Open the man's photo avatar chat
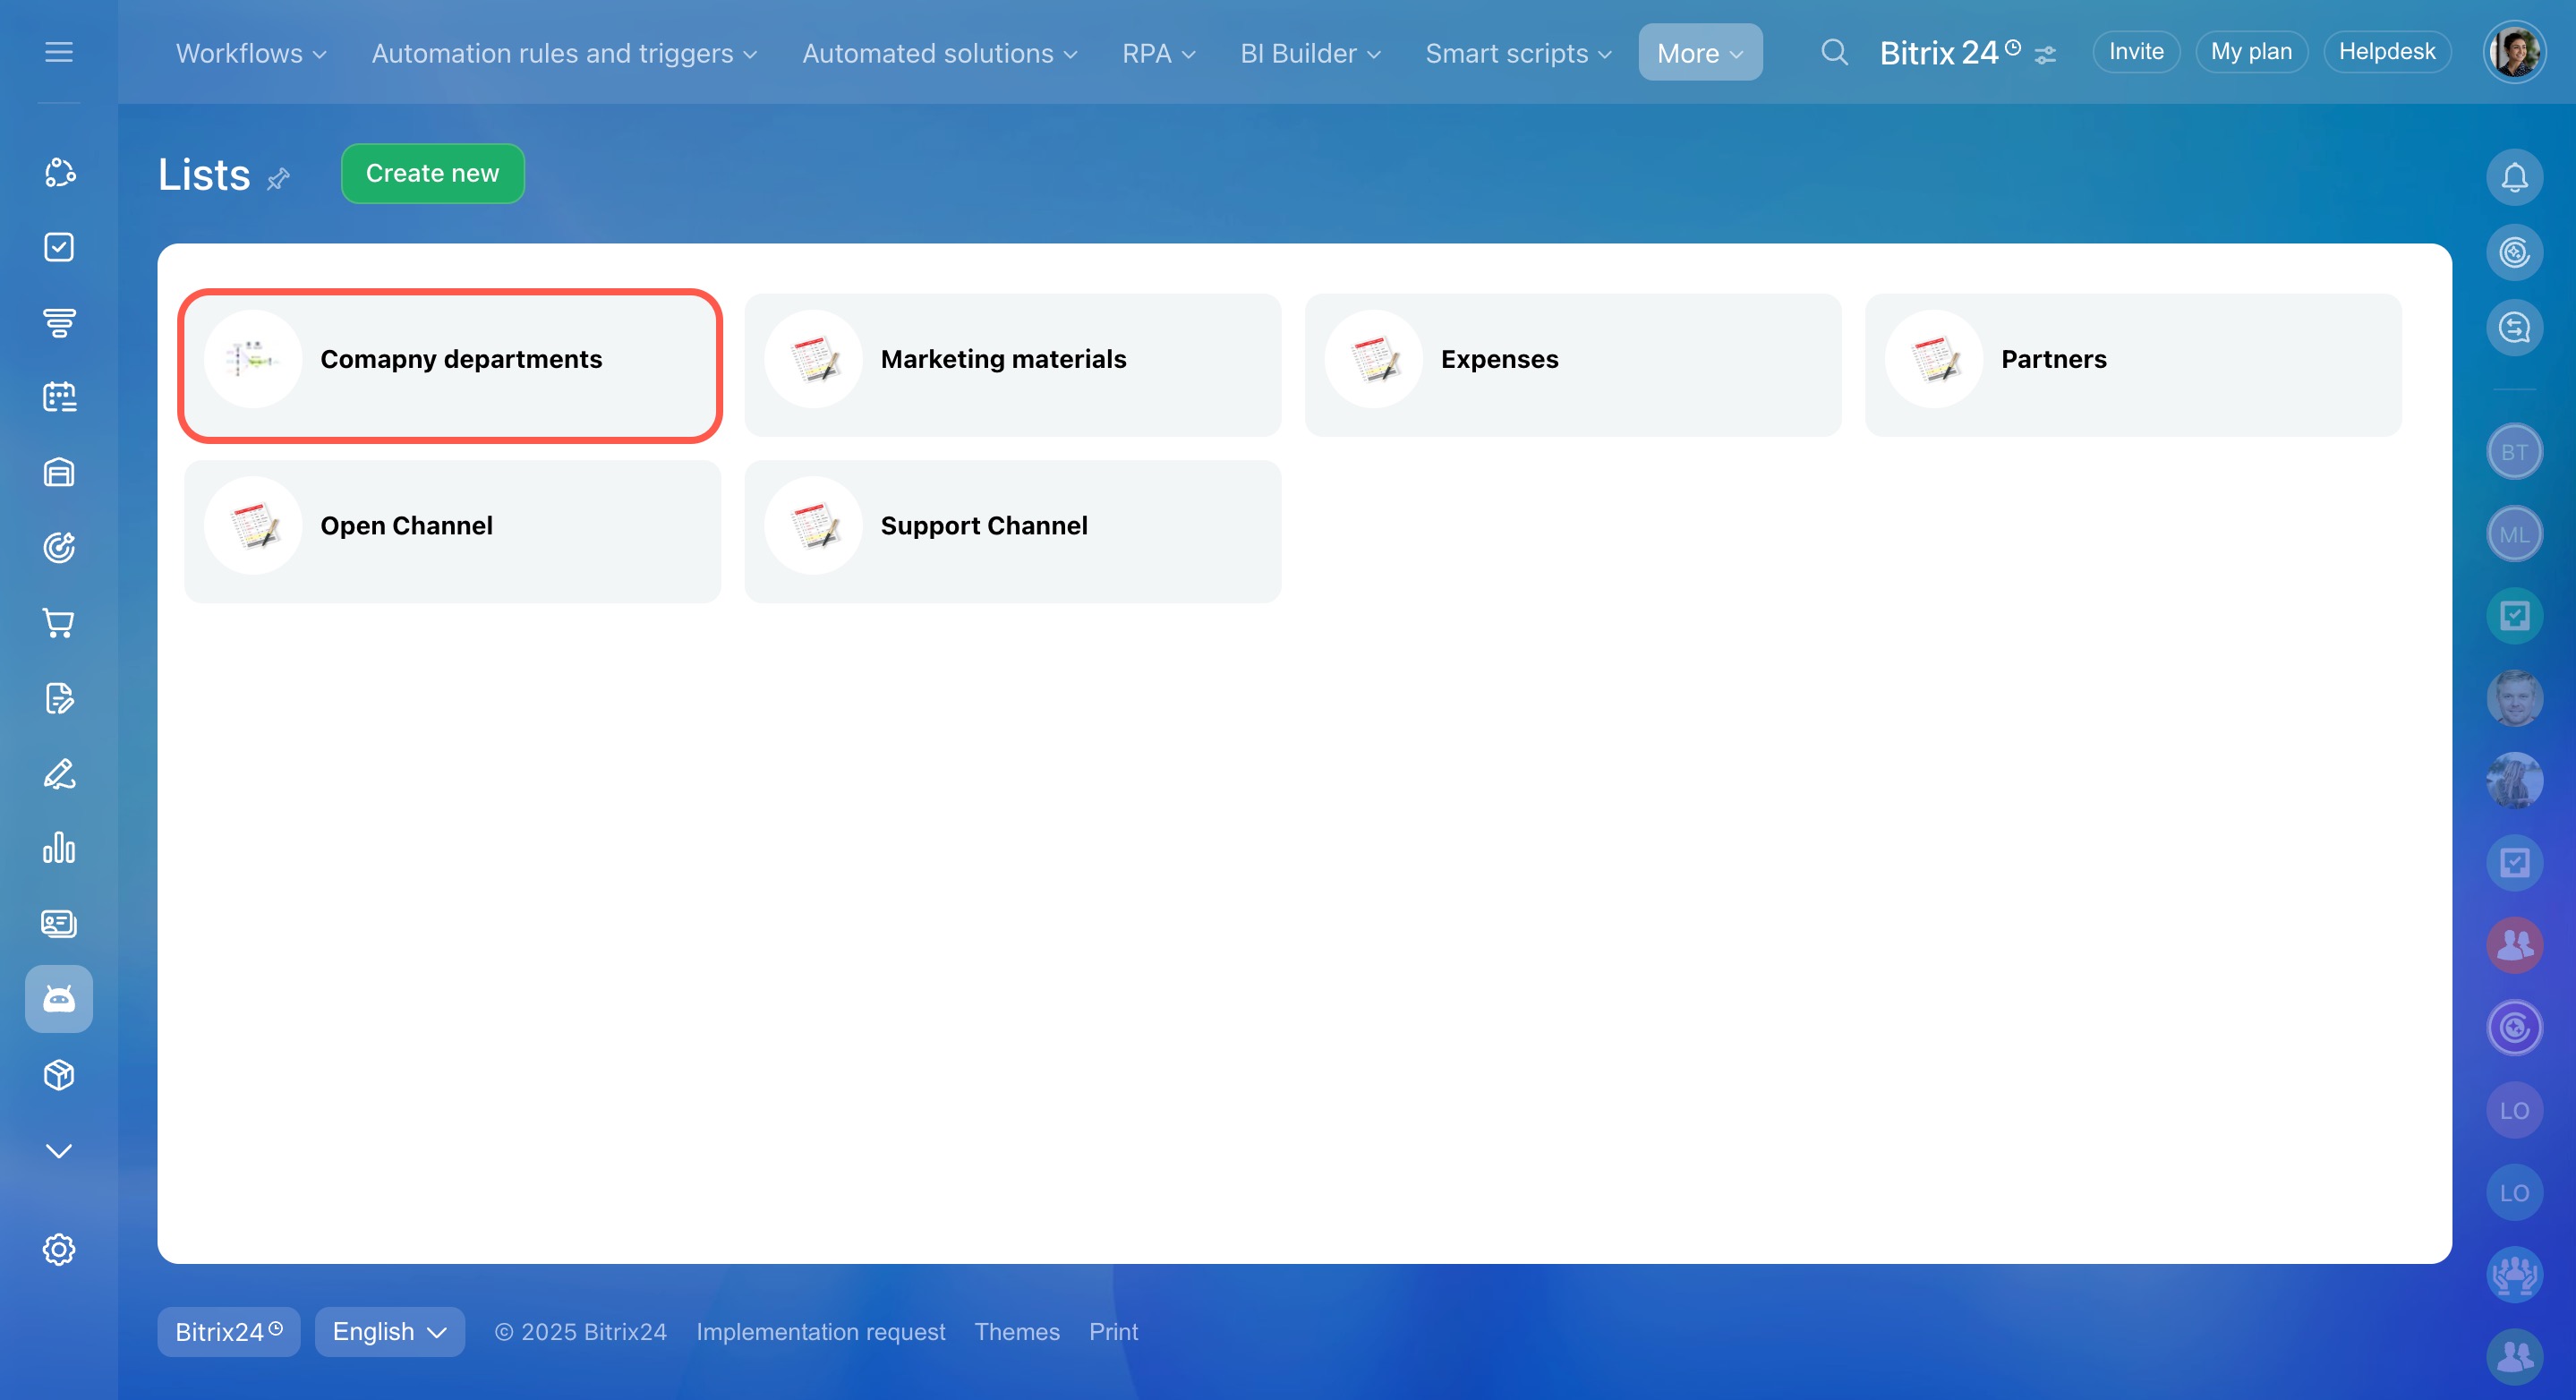The height and width of the screenshot is (1400, 2576). (x=2514, y=698)
